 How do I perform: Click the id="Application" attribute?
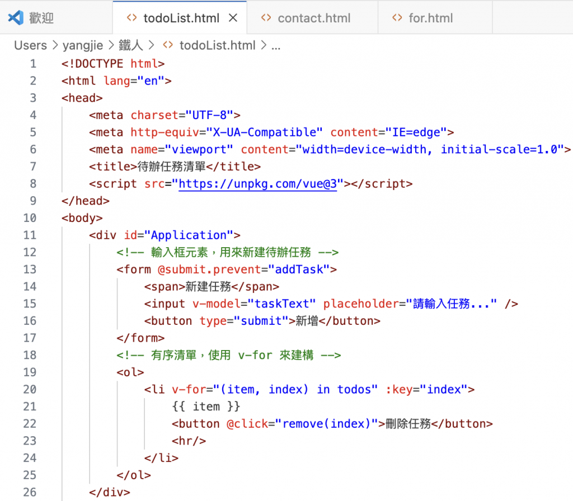click(179, 235)
